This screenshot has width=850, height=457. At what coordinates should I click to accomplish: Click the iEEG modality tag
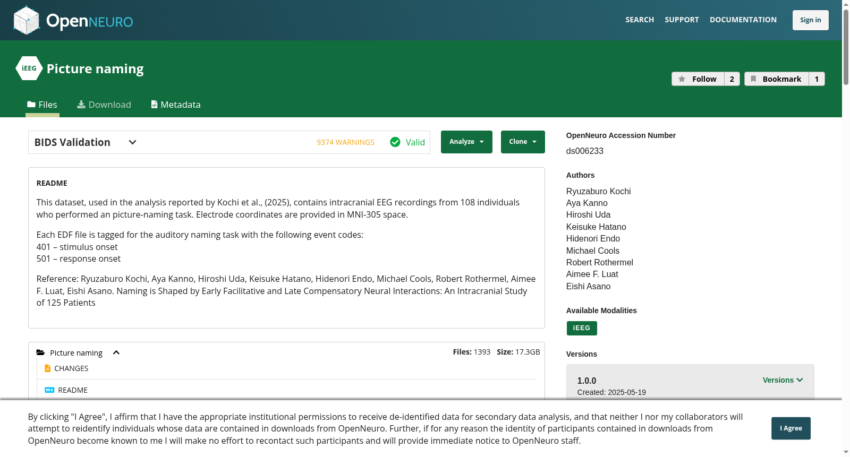pos(582,328)
